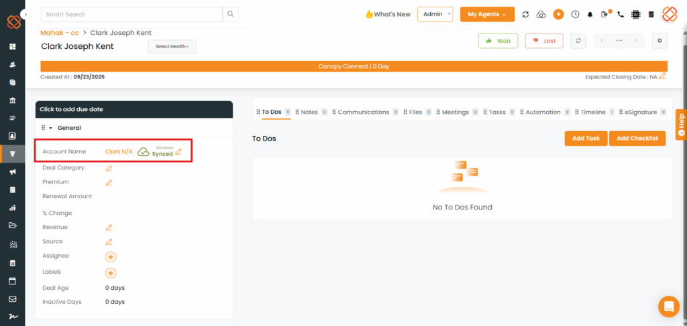Click the megaphone icon in left sidebar
687x326 pixels.
point(12,172)
